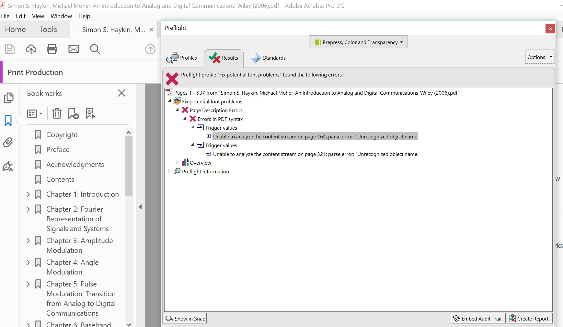Switch to the Home tab
The width and height of the screenshot is (563, 327).
(15, 29)
